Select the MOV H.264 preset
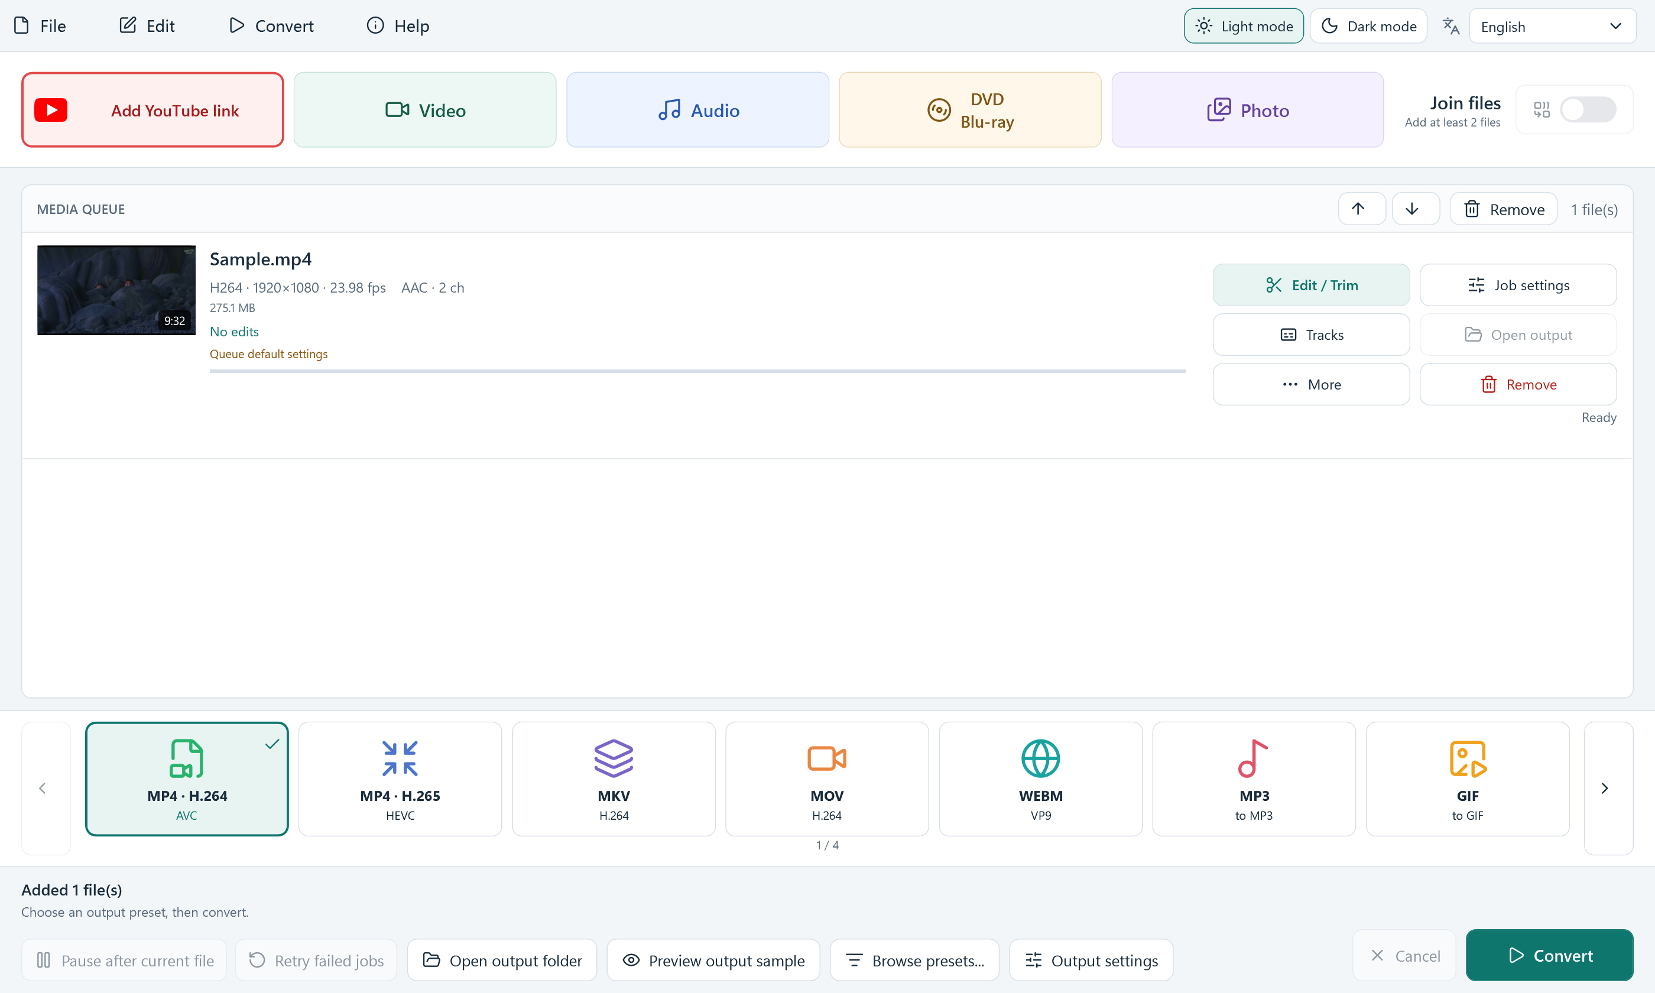The height and width of the screenshot is (993, 1655). pyautogui.click(x=827, y=779)
